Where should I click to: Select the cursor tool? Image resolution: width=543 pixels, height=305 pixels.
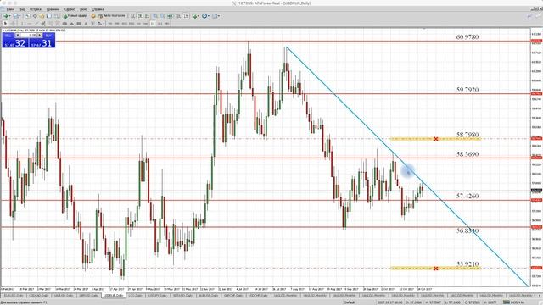click(x=5, y=24)
